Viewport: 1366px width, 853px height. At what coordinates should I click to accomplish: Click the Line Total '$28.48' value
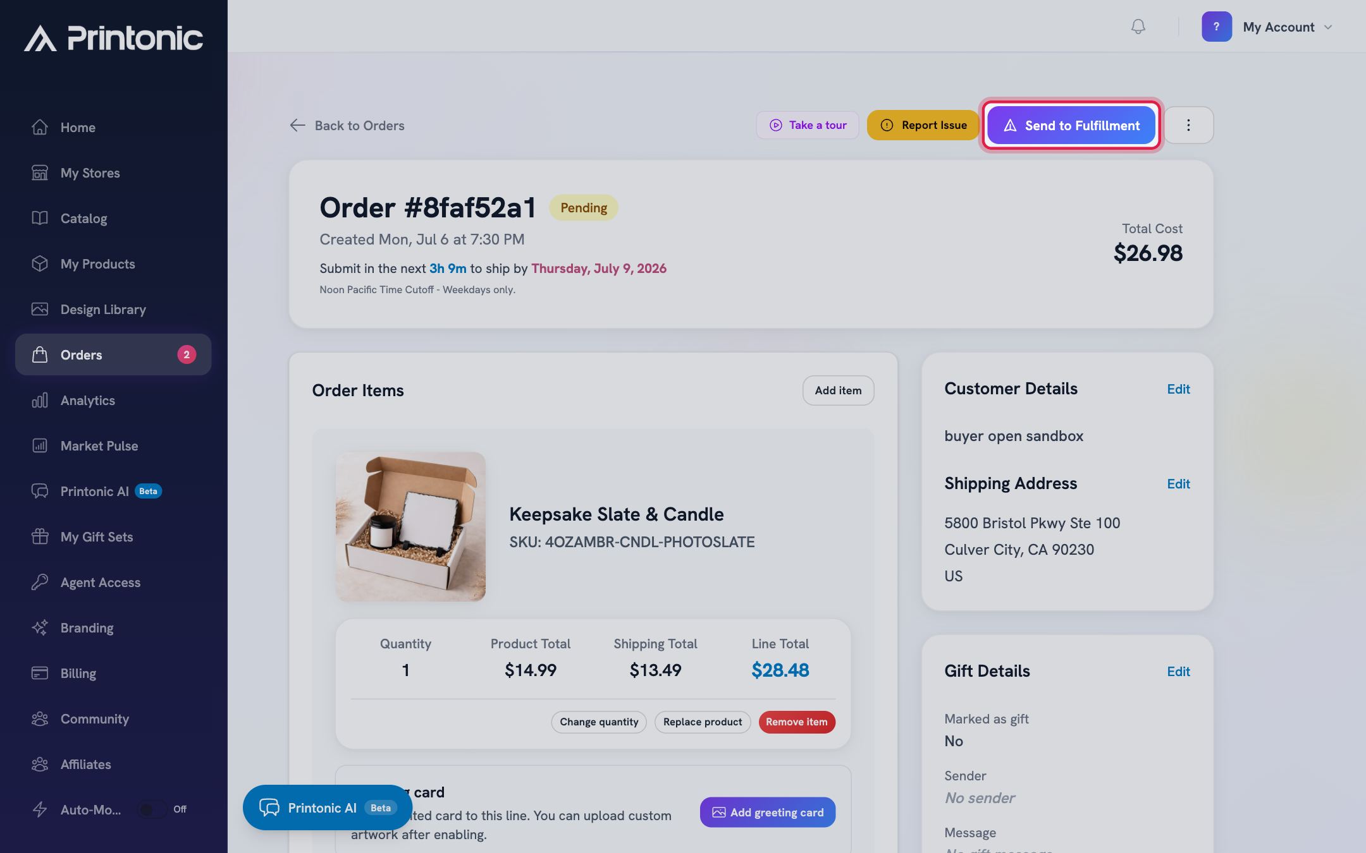tap(780, 670)
